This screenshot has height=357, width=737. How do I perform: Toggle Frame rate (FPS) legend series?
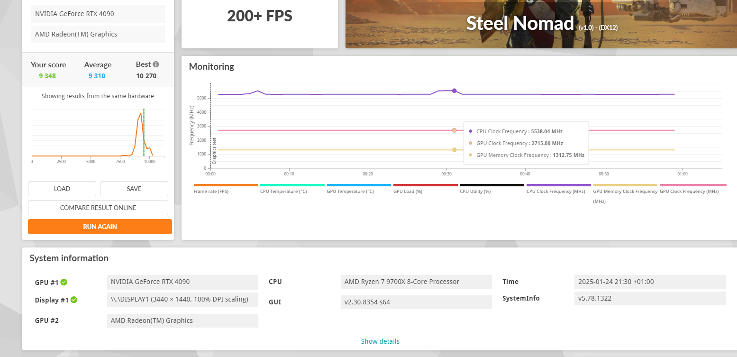pos(226,189)
